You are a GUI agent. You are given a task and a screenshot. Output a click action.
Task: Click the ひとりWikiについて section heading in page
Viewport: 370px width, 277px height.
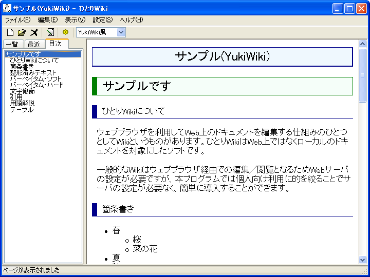223,111
